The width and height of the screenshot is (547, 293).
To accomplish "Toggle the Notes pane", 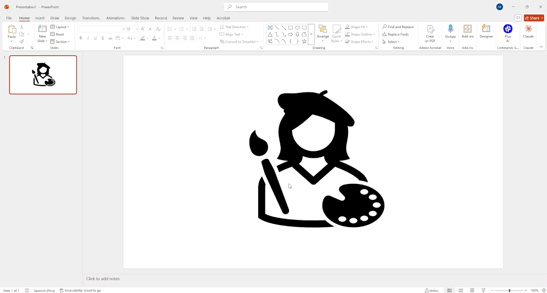I will click(432, 290).
